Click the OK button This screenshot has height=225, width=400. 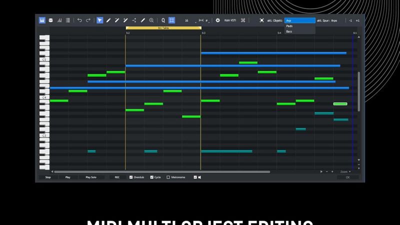point(347,177)
